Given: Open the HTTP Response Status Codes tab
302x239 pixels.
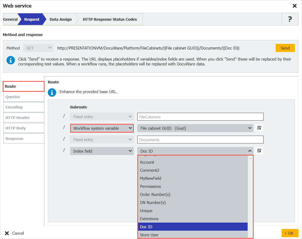Looking at the screenshot, I should tap(110, 19).
